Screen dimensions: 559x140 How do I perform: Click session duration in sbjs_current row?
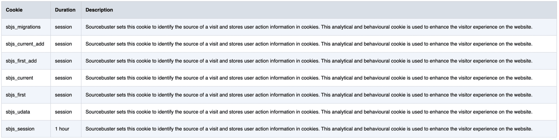click(63, 78)
